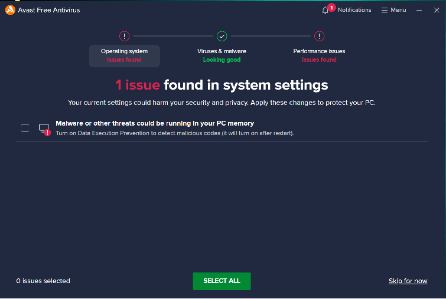
Task: Tick the checkbox for the malware memory issue
Action: coord(25,128)
